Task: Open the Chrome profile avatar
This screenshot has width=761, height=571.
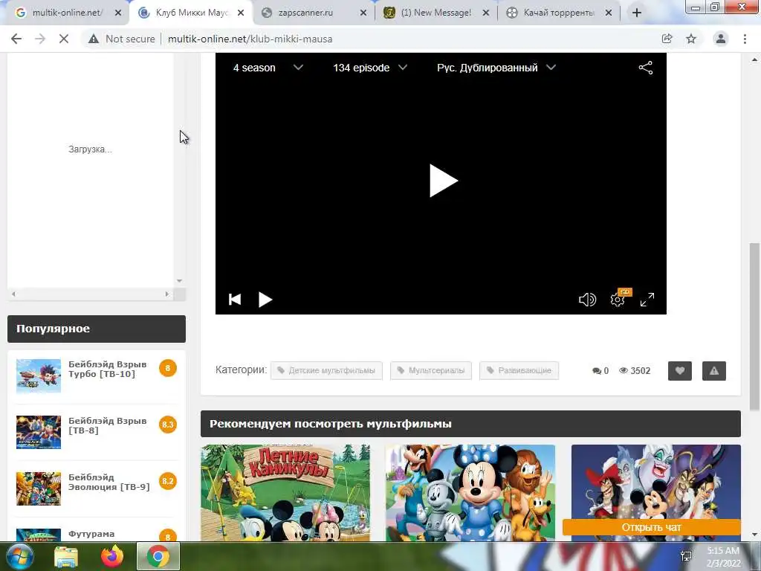Action: point(721,39)
